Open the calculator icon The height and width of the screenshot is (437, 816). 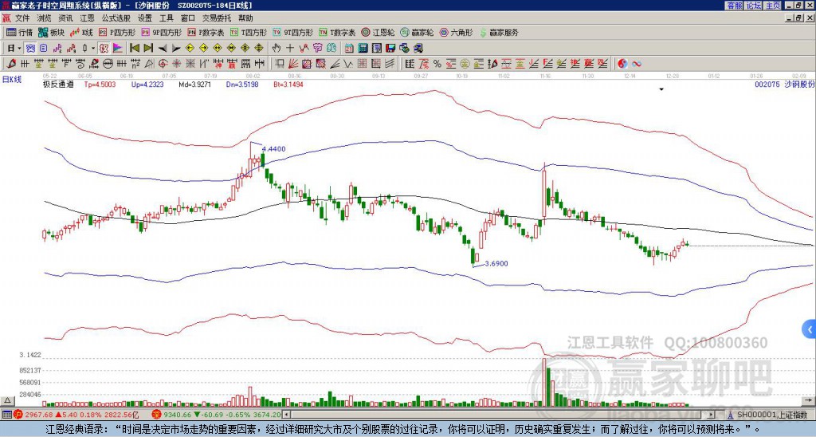363,49
